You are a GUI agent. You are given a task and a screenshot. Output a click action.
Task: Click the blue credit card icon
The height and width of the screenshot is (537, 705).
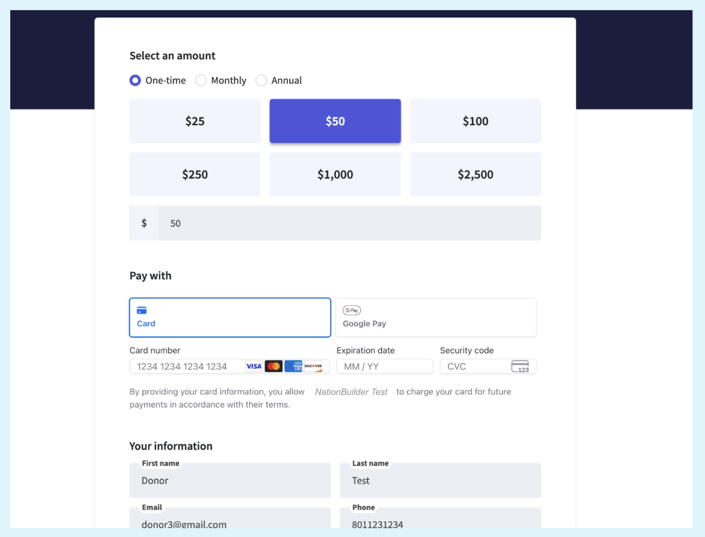pos(142,311)
